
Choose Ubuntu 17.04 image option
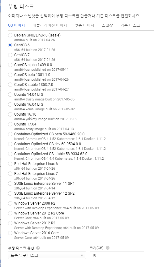coord(10,124)
